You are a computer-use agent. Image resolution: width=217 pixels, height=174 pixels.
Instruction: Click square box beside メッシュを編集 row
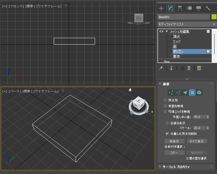pos(208,31)
